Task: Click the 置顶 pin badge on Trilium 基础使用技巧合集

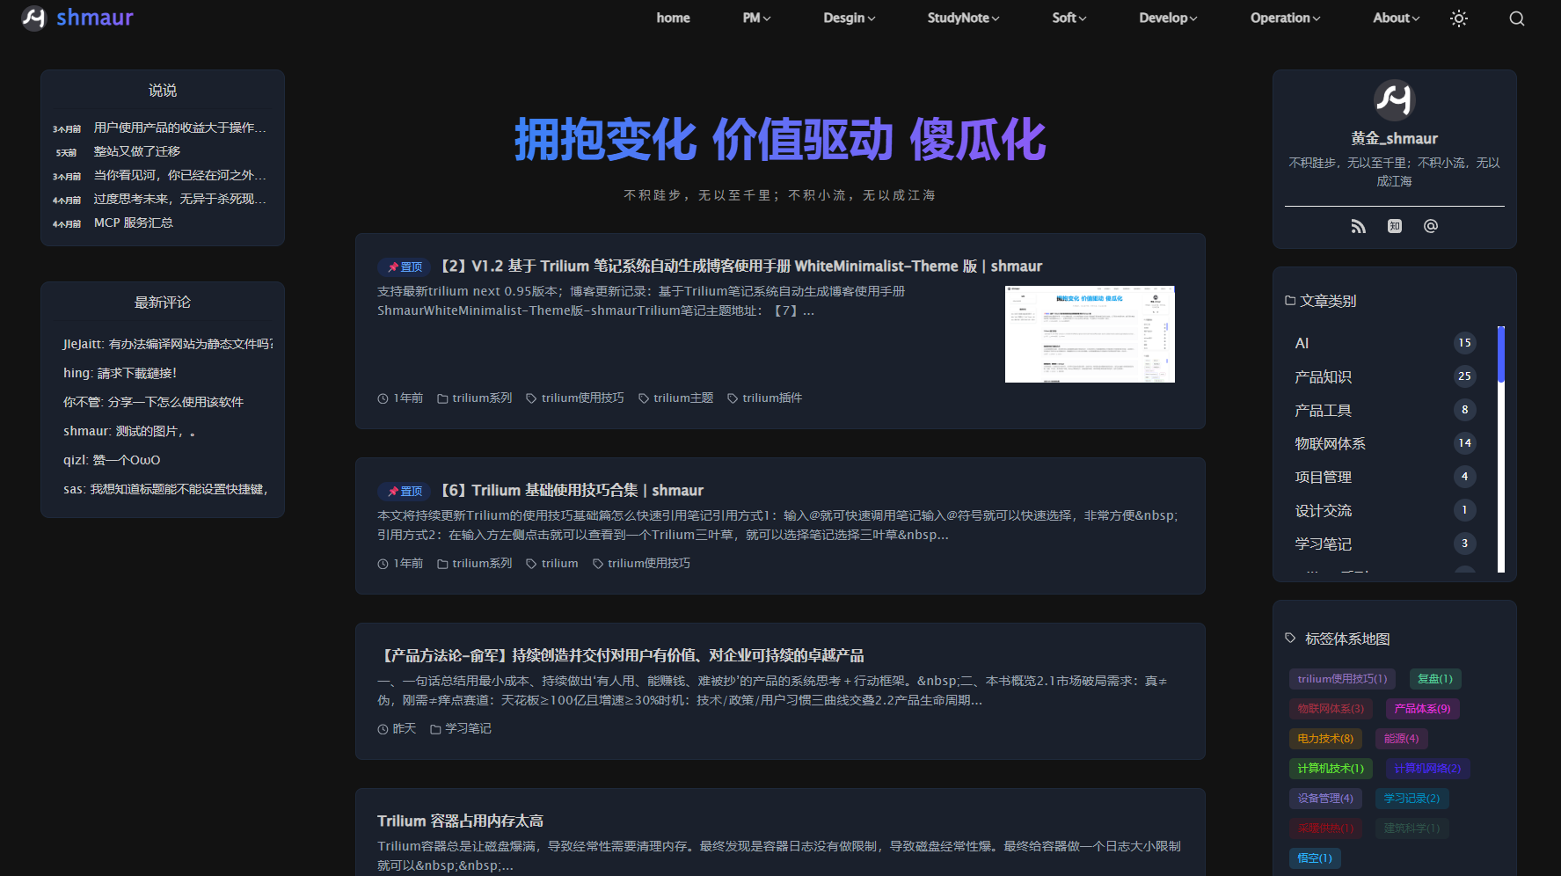Action: click(404, 491)
